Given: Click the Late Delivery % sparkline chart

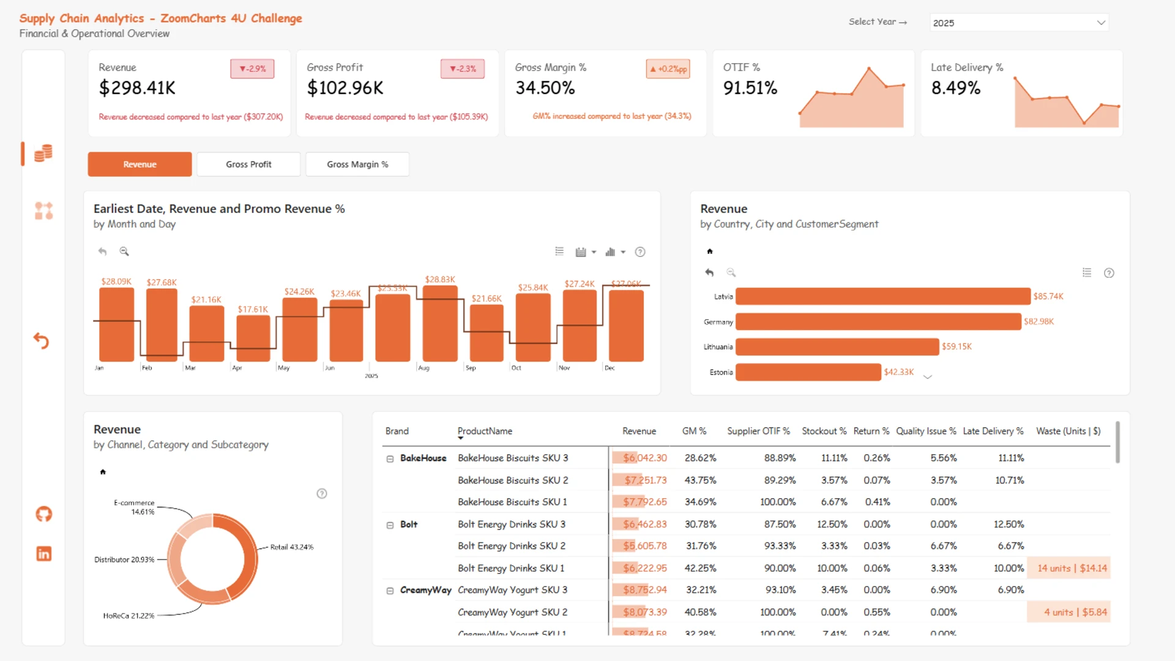Looking at the screenshot, I should coord(1067,102).
